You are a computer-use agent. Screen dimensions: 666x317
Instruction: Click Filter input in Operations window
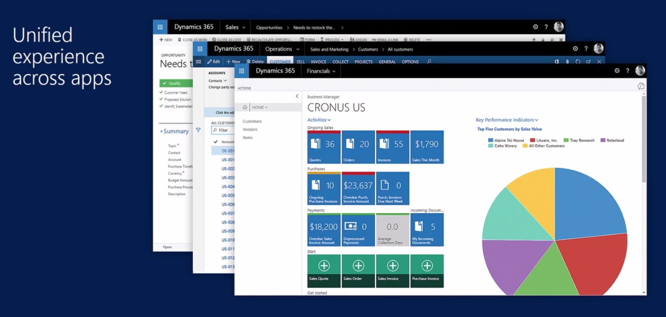click(223, 130)
